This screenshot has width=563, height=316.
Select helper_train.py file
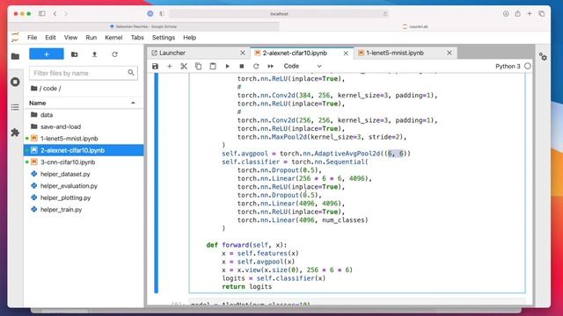(84, 209)
